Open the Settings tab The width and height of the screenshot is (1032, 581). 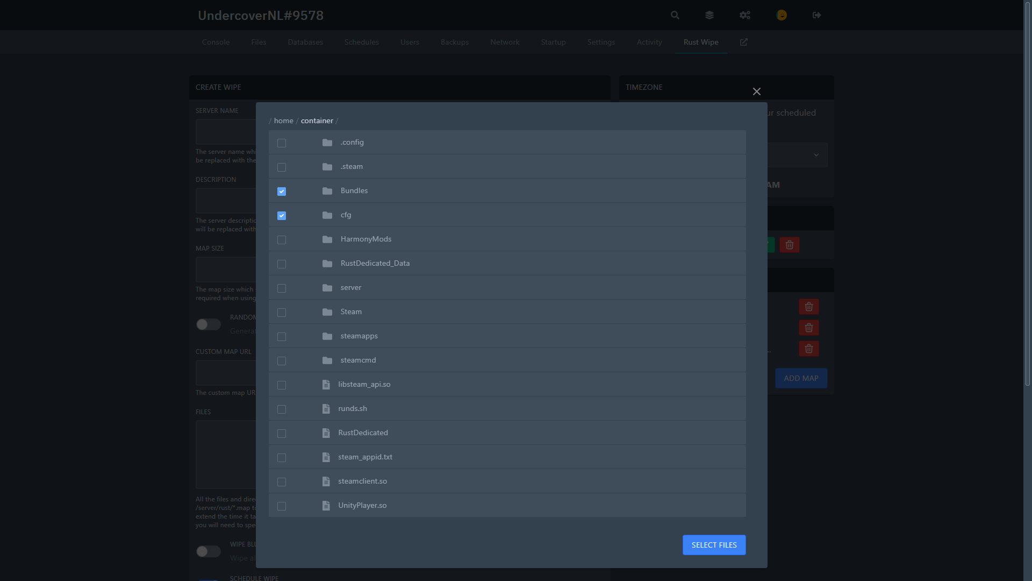pyautogui.click(x=601, y=42)
